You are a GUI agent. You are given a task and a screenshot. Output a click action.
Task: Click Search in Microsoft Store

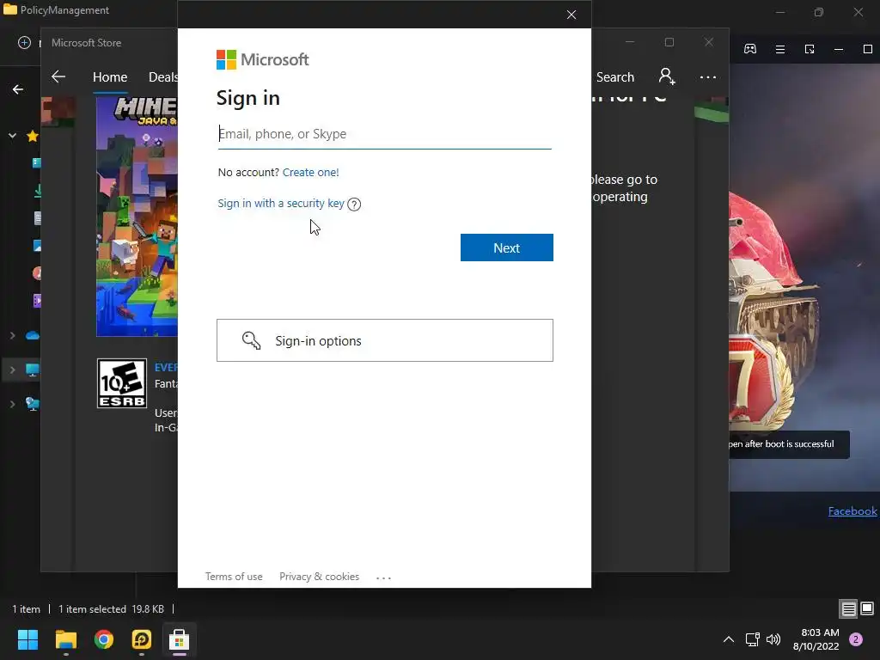point(615,77)
